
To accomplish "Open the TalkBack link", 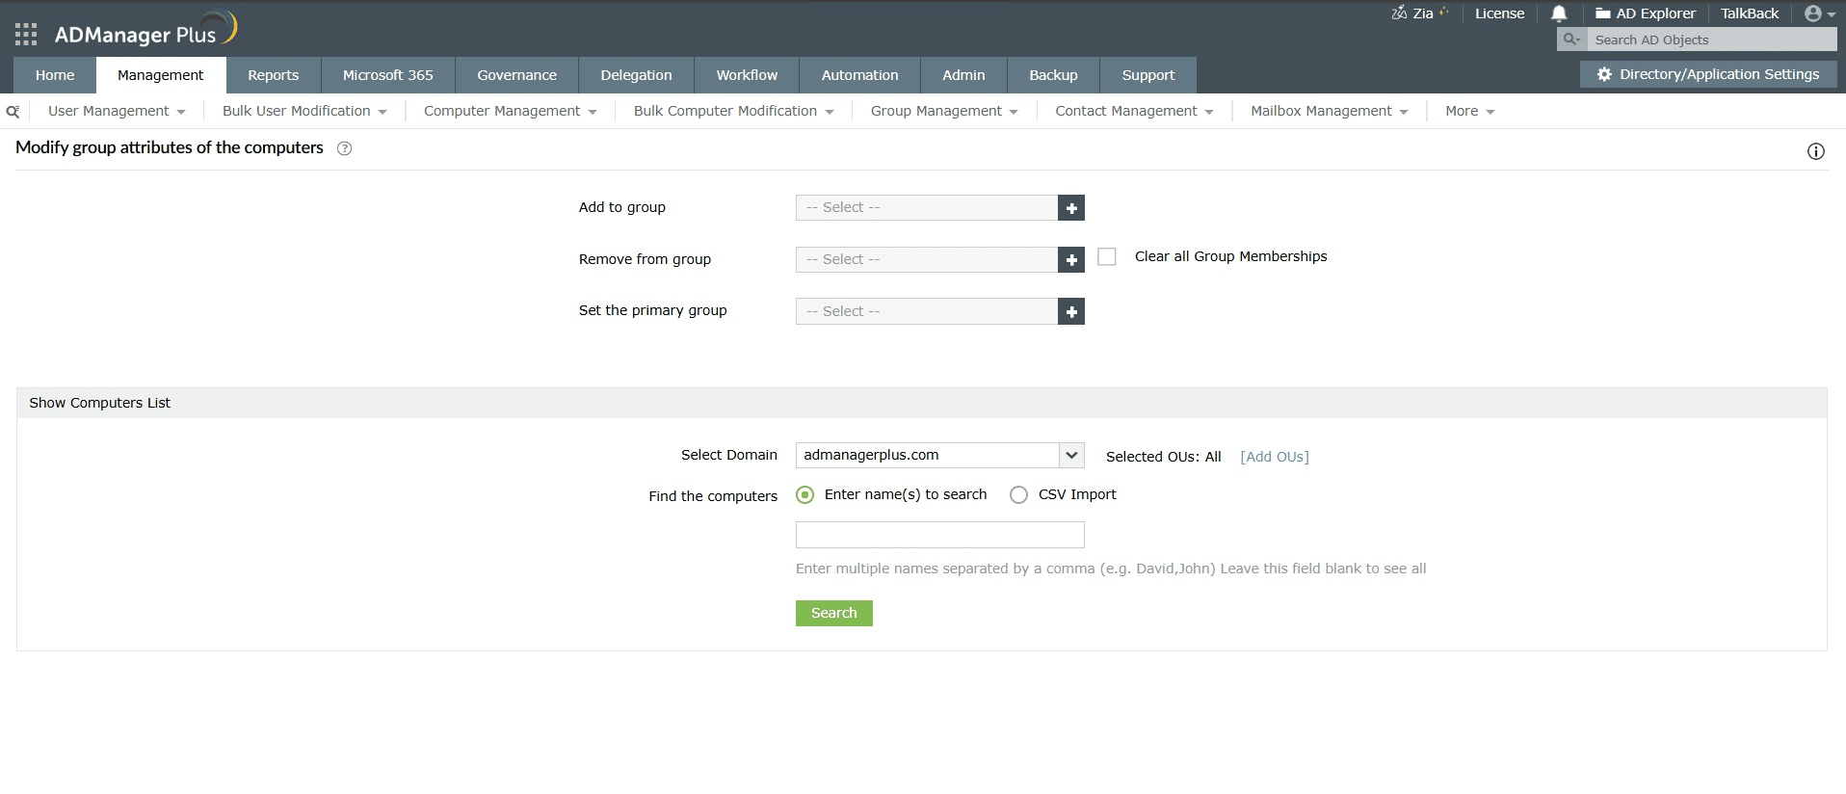I will click(x=1750, y=13).
